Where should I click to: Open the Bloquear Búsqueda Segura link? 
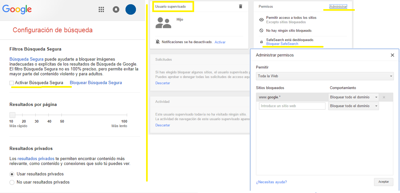(x=96, y=83)
